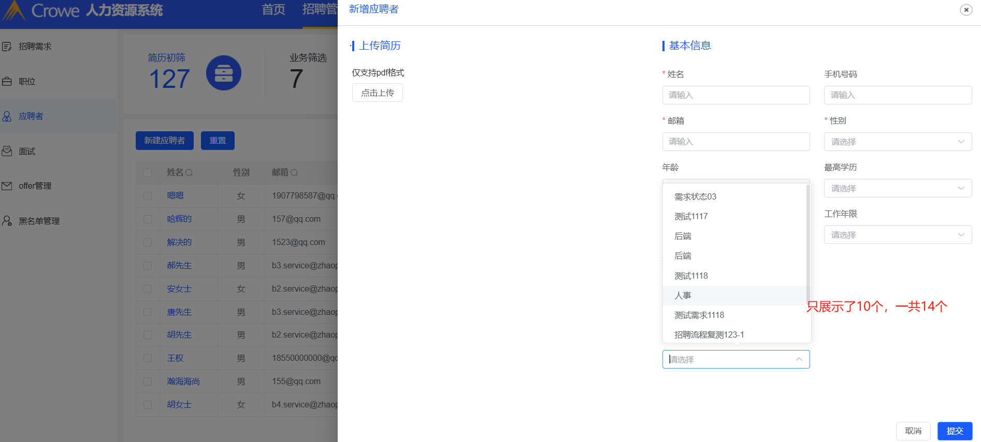Choose 测试需求1118 in the dropdown list
The width and height of the screenshot is (981, 442).
[734, 315]
